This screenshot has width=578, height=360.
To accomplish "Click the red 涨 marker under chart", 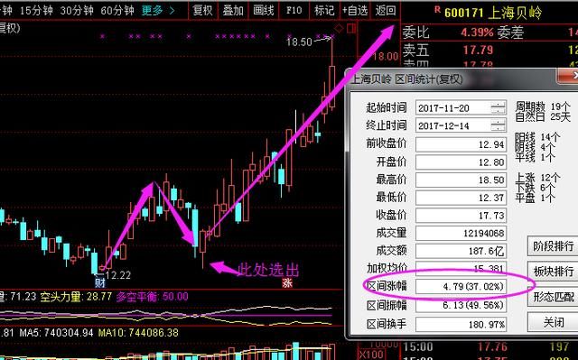I will (287, 282).
